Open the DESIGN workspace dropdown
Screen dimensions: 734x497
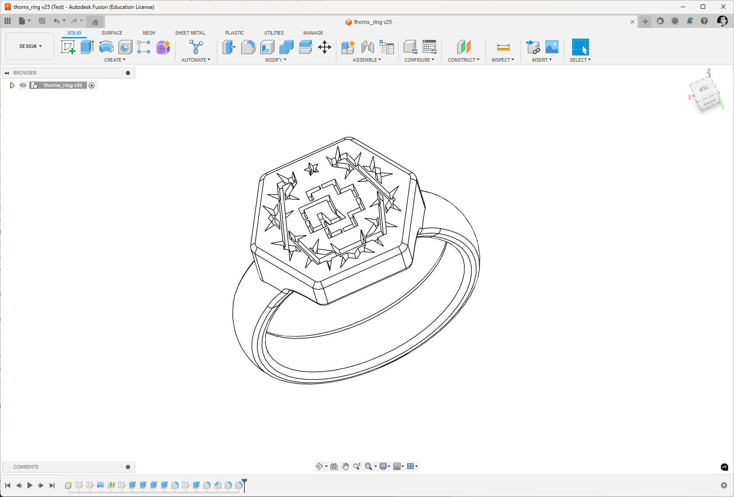pyautogui.click(x=30, y=46)
